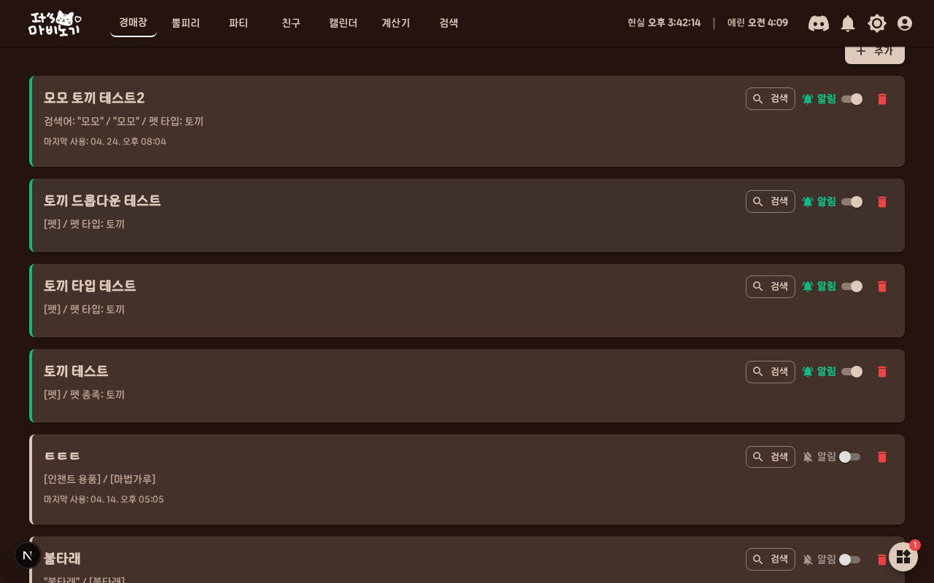
Task: Click green alarm bell for 토끼 타입 테스트
Action: pyautogui.click(x=808, y=286)
